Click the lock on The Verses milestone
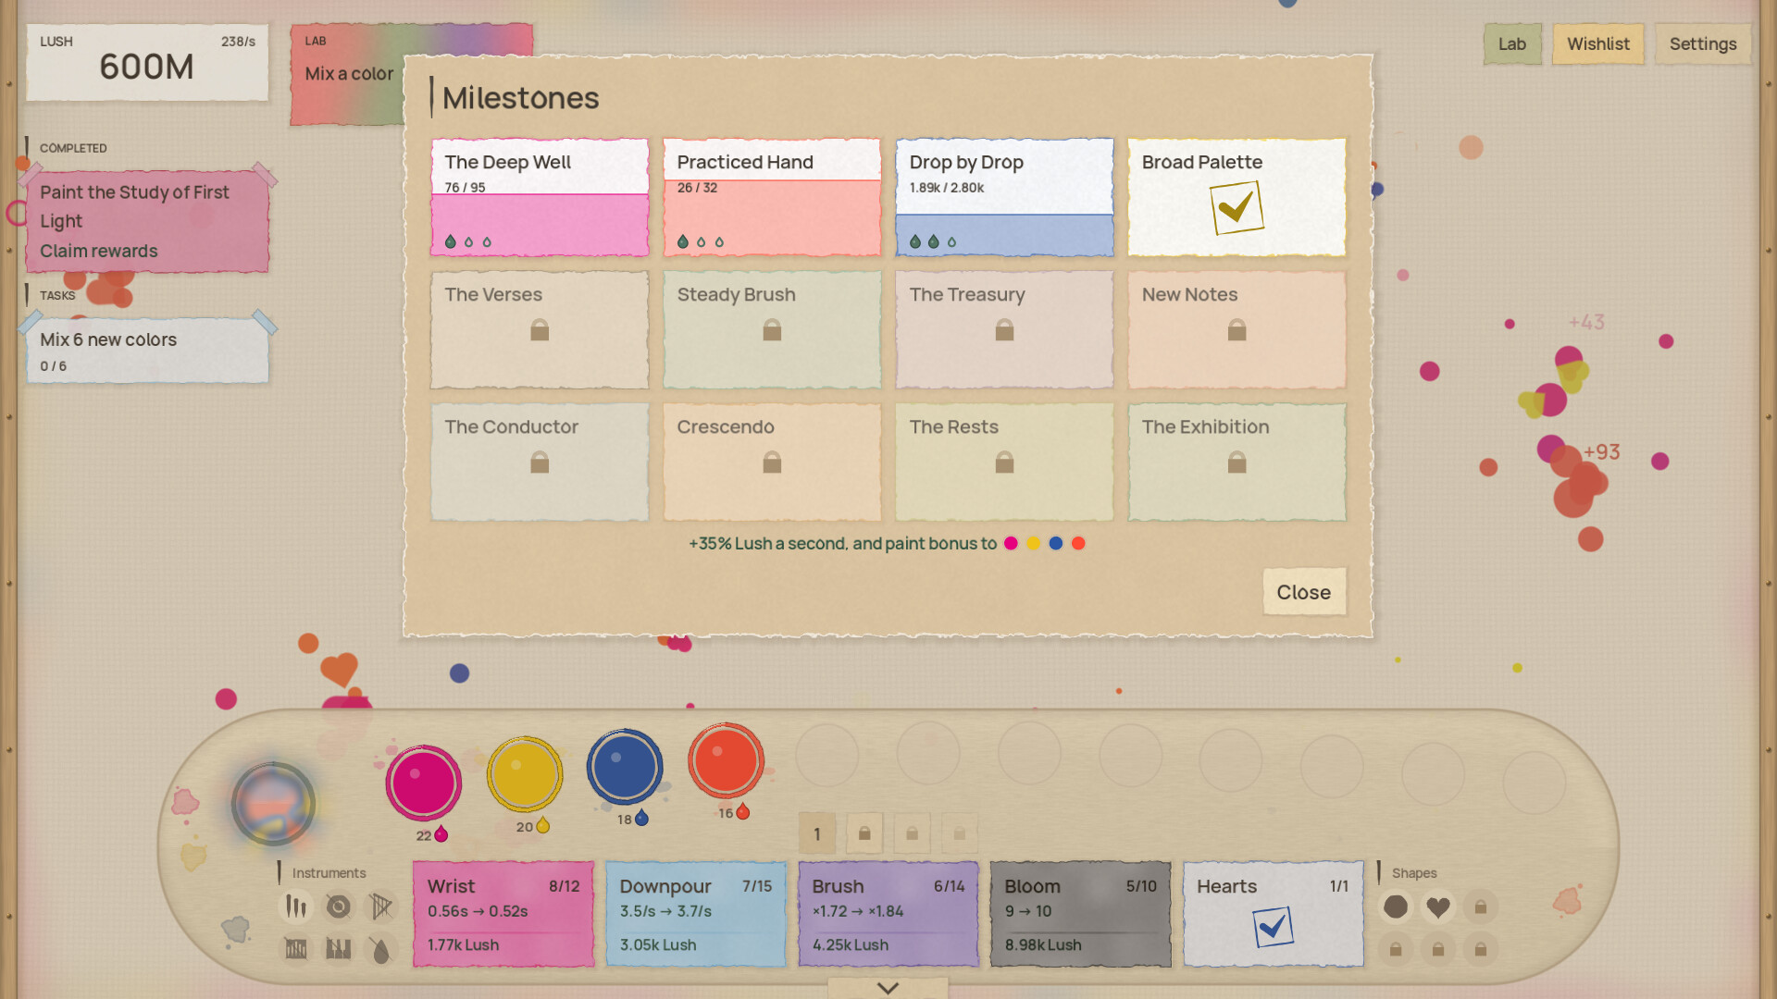 [540, 329]
